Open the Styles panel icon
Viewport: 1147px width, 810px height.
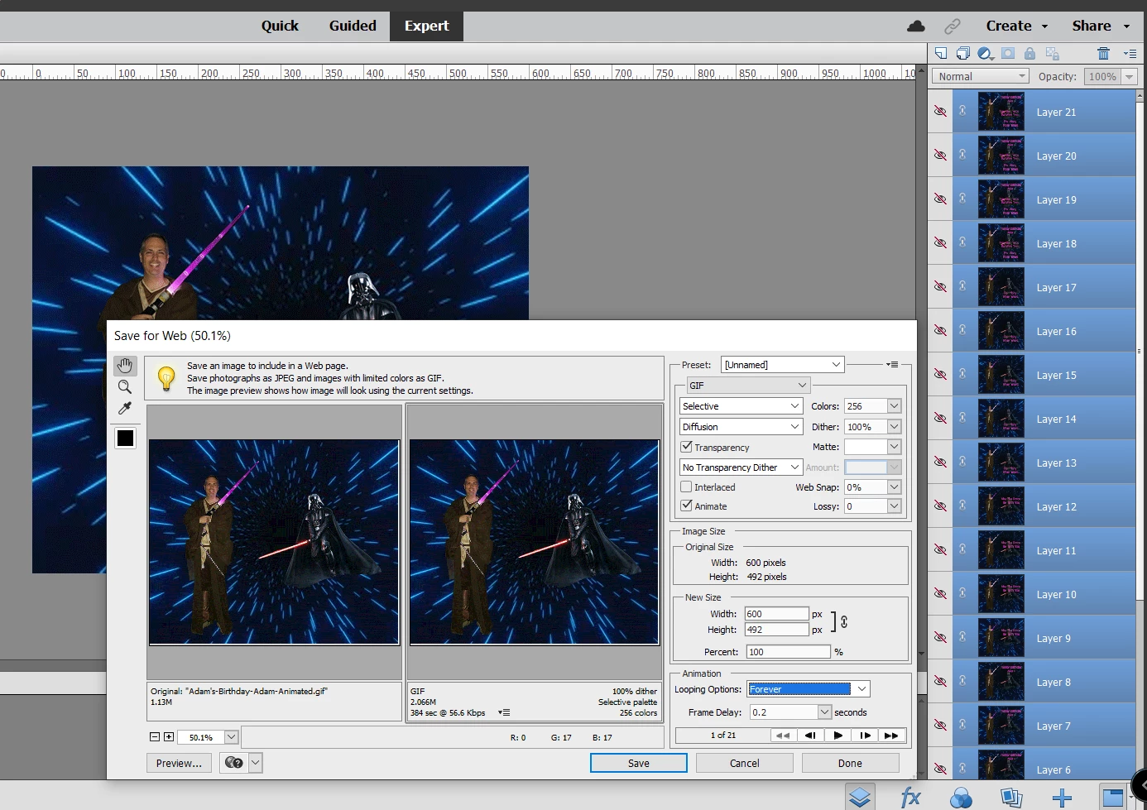tap(1011, 797)
